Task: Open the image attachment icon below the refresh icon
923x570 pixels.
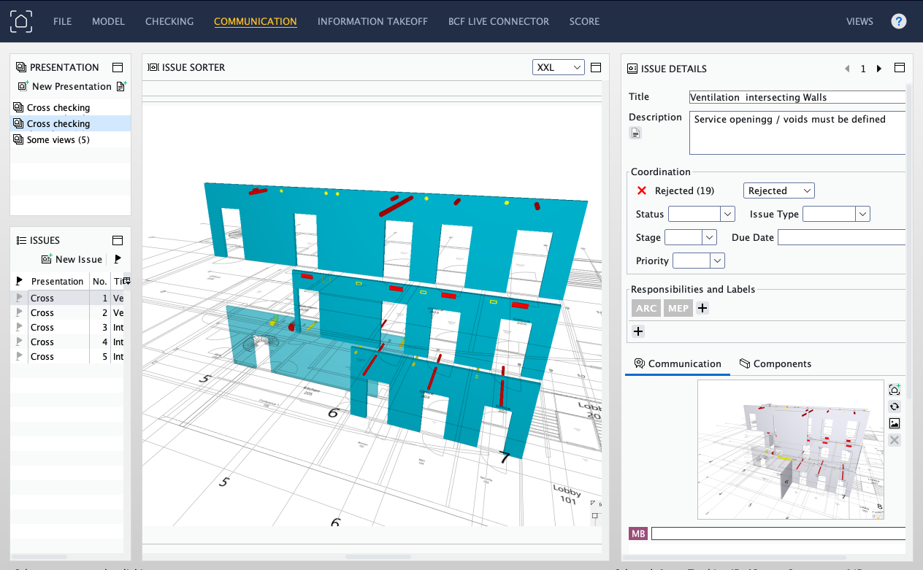Action: click(894, 423)
